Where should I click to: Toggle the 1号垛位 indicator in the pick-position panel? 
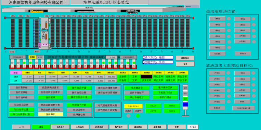229,19
